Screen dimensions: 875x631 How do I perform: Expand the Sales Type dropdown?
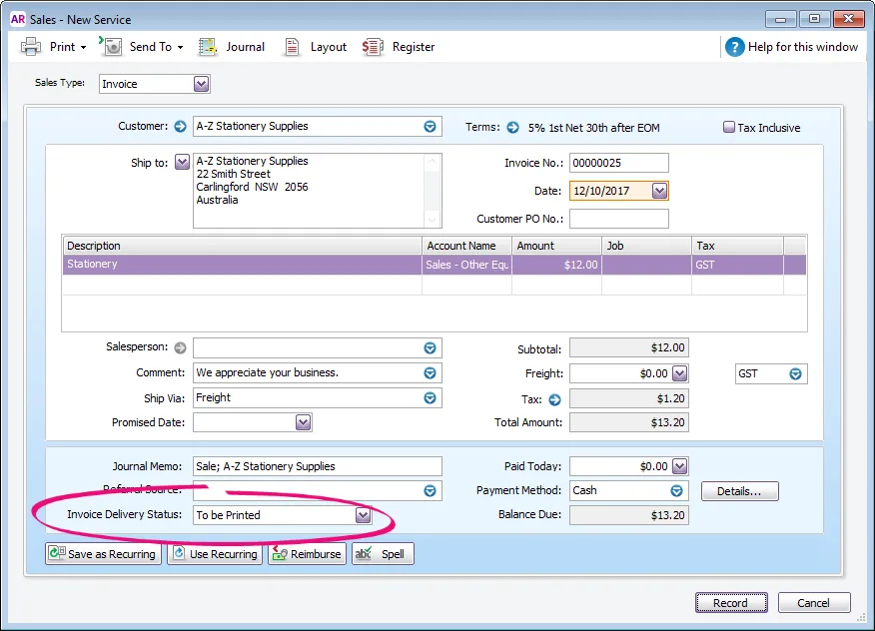tap(201, 84)
